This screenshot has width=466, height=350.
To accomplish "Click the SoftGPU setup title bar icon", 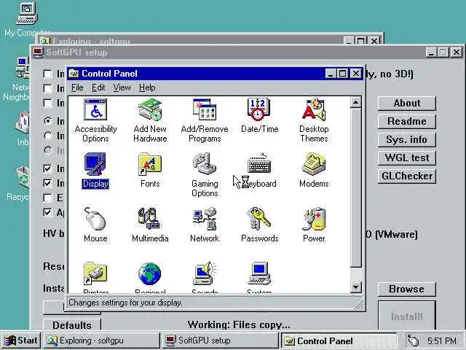I will (38, 52).
